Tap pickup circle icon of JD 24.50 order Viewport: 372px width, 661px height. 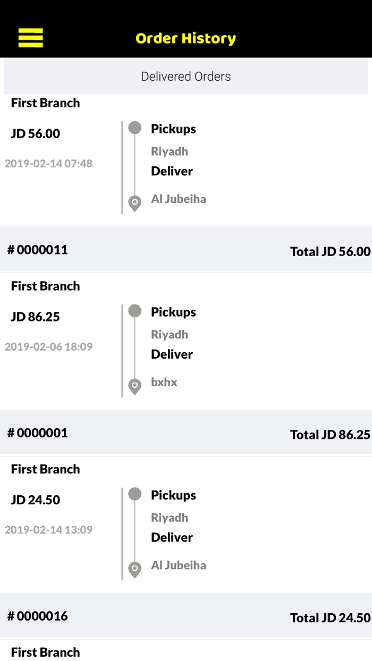(135, 494)
